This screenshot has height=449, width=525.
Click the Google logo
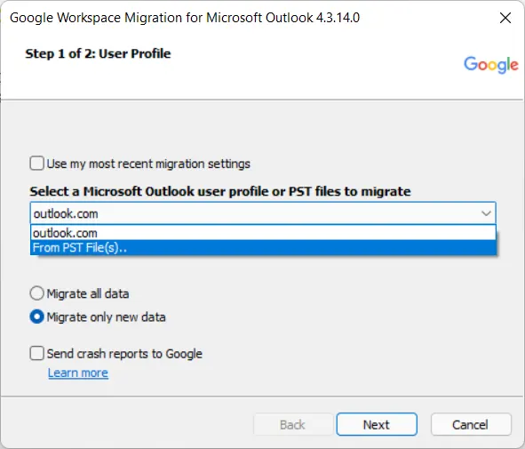tap(491, 65)
